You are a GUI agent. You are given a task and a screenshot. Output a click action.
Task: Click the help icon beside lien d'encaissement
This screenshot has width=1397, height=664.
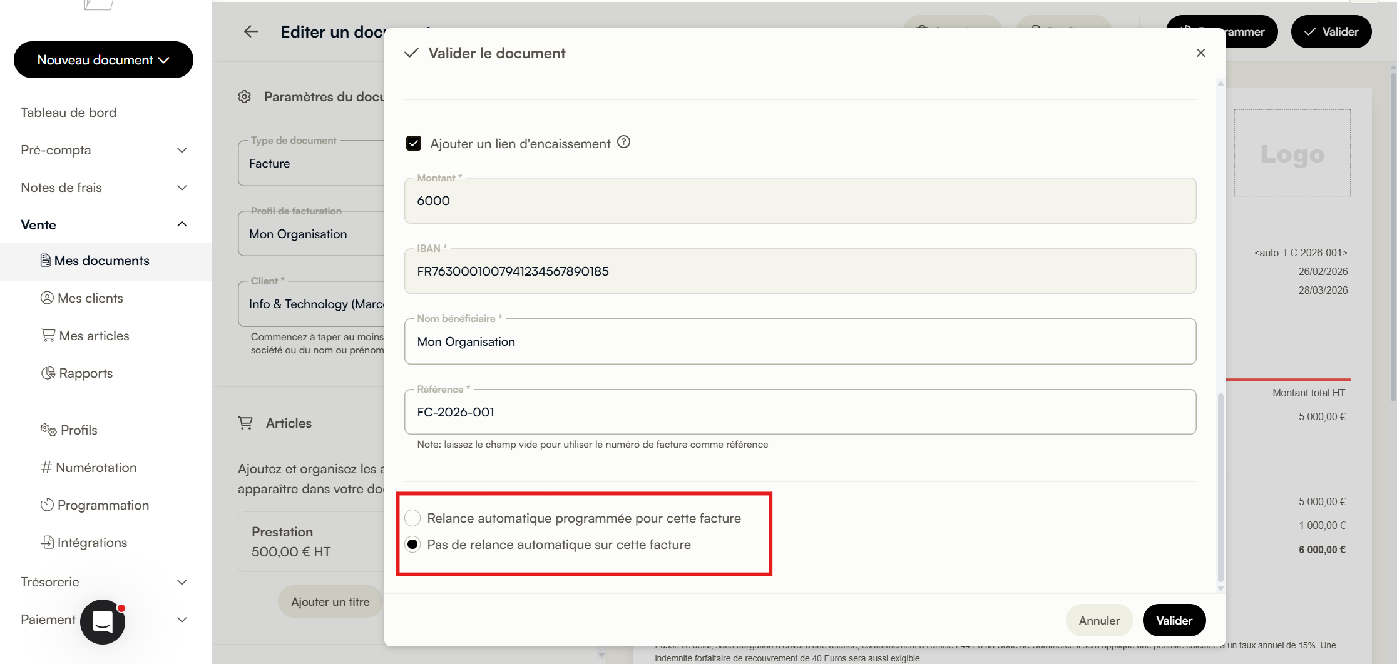coord(623,142)
